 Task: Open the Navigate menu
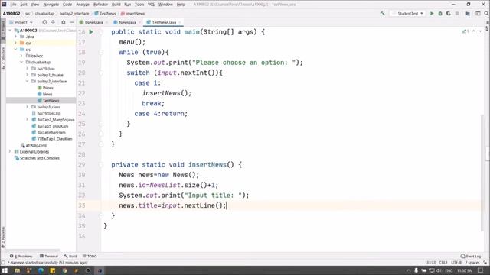[51, 5]
